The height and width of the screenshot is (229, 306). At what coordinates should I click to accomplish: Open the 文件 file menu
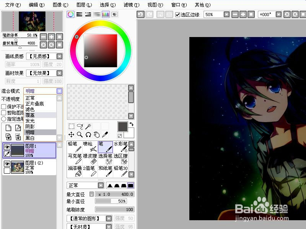13,5
